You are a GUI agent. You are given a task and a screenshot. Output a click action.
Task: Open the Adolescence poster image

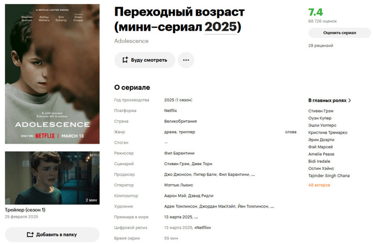tap(52, 74)
